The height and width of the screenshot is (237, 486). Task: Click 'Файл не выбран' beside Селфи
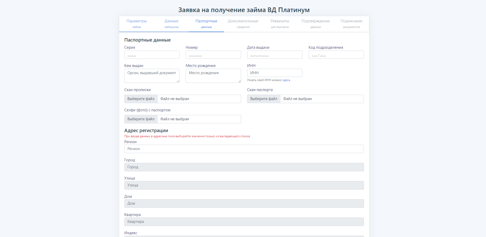coord(175,119)
